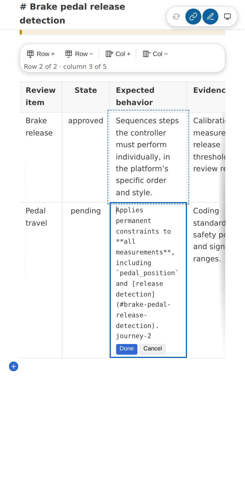This screenshot has width=245, height=480.
Task: Toggle the pencil edit mode button
Action: point(210,17)
